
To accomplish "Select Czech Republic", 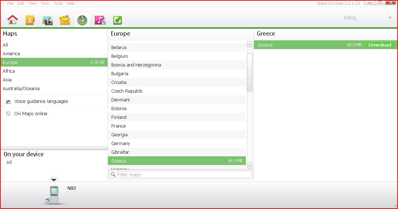I will click(177, 91).
